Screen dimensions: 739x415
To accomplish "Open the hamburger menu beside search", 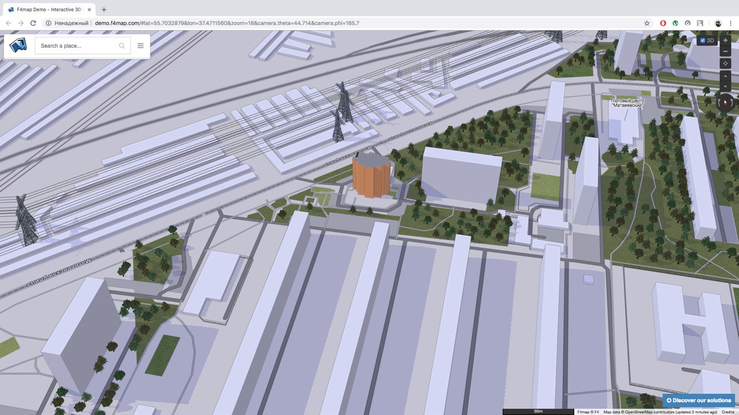I will pyautogui.click(x=140, y=46).
